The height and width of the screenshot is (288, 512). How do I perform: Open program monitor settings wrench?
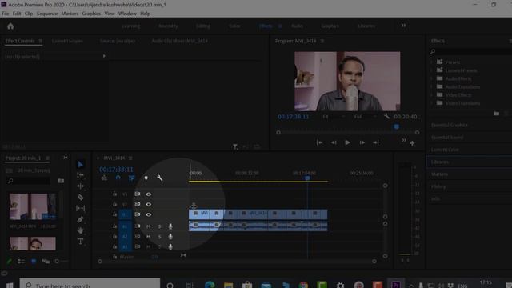click(x=386, y=116)
